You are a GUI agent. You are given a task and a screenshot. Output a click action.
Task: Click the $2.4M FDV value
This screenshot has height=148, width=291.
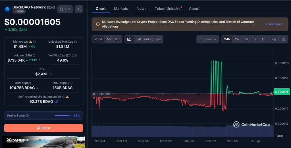[41, 74]
